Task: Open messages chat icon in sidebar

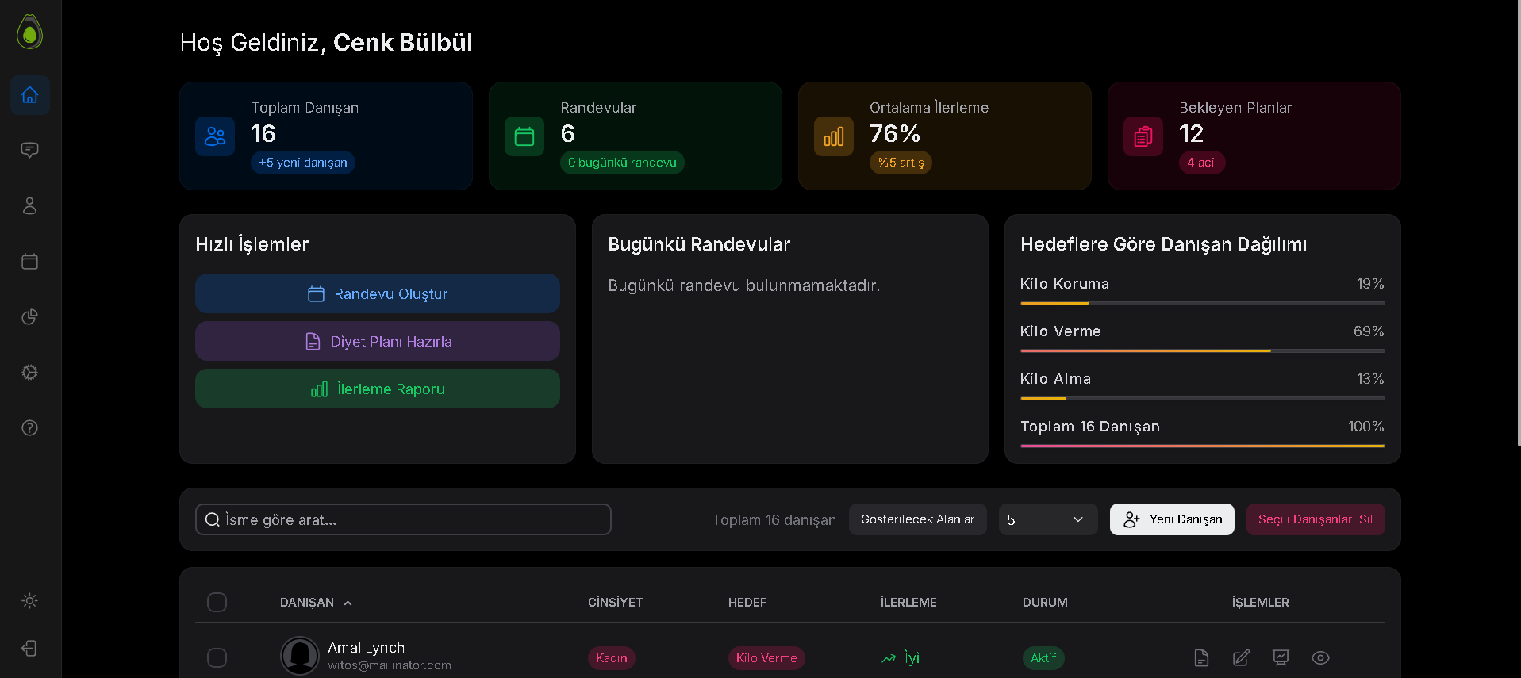Action: [x=30, y=151]
